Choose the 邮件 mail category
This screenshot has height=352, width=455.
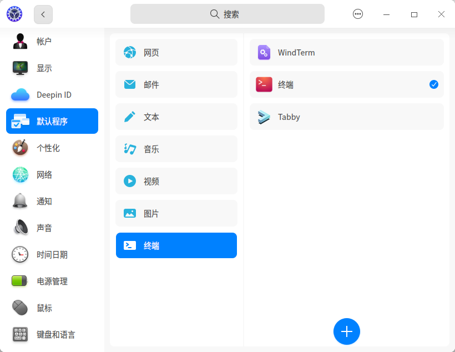pos(176,84)
